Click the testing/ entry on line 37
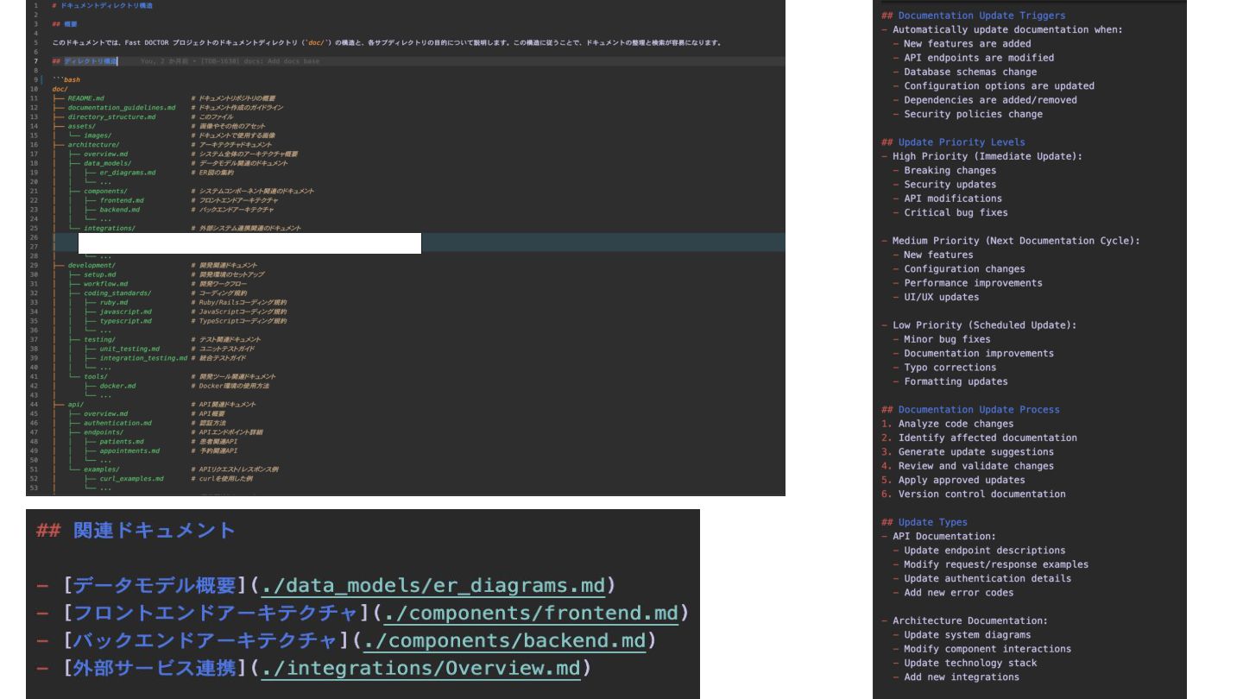Viewport: 1243px width, 699px height. point(99,340)
